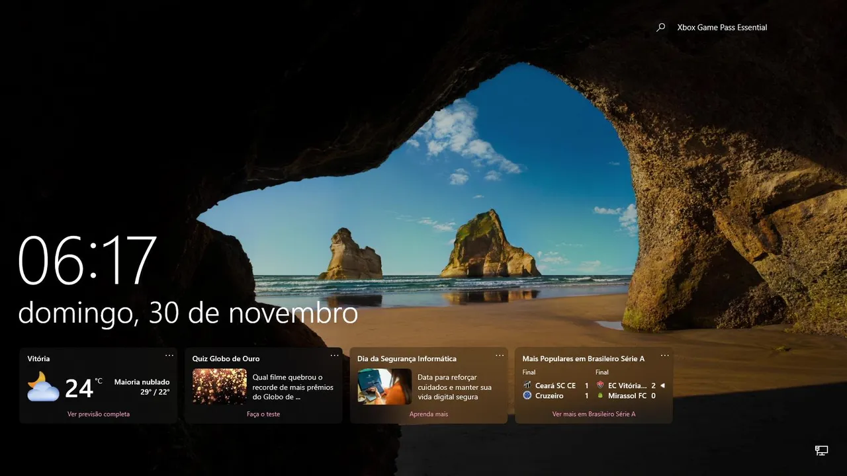Click the Cruzeiro team name
The height and width of the screenshot is (476, 847).
pyautogui.click(x=549, y=395)
